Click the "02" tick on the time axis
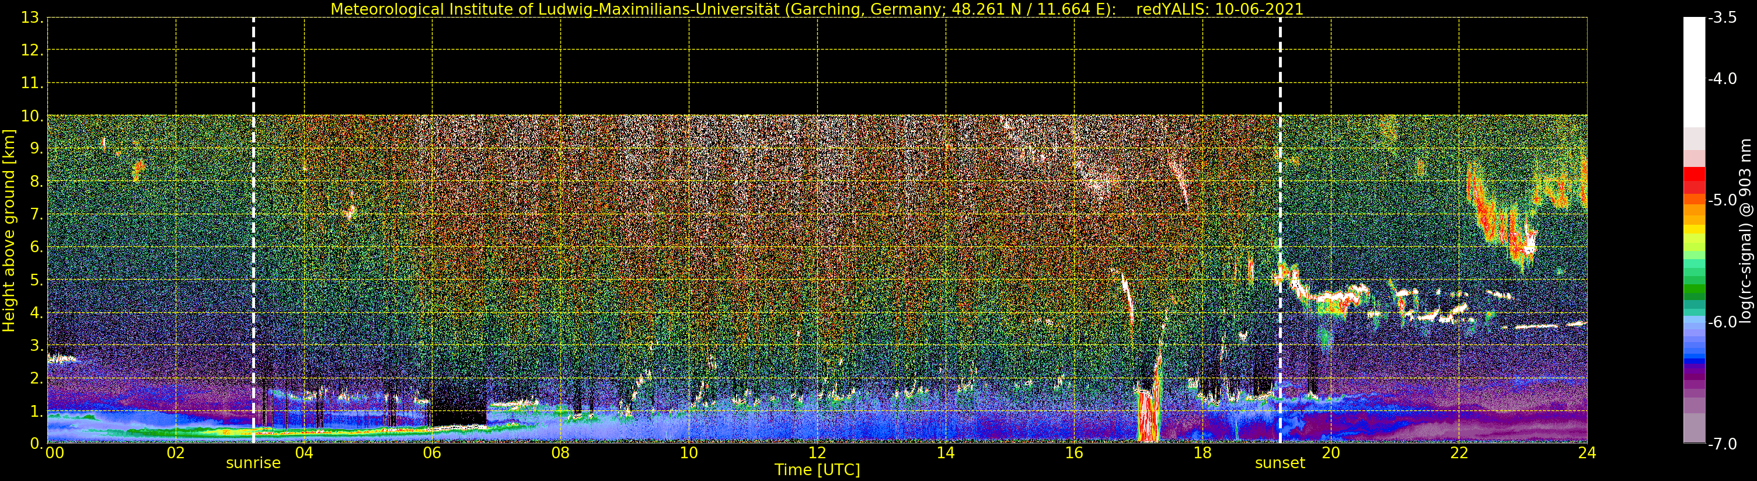Image resolution: width=1757 pixels, height=481 pixels. coord(175,453)
